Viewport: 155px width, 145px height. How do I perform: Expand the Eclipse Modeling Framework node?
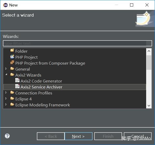click(x=6, y=104)
